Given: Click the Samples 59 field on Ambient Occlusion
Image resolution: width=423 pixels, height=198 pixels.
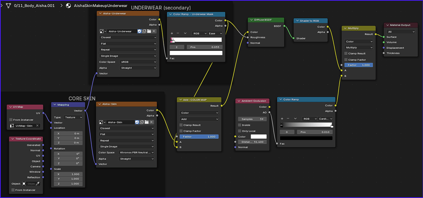Looking at the screenshot, I should [252, 119].
